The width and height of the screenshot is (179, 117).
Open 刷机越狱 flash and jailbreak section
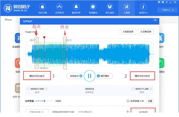tap(110, 9)
